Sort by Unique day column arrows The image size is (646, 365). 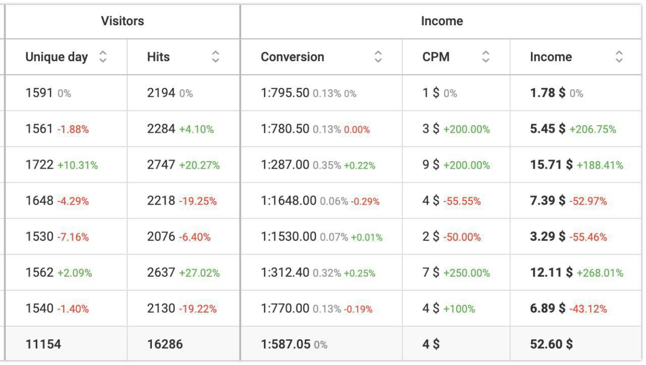pos(103,57)
